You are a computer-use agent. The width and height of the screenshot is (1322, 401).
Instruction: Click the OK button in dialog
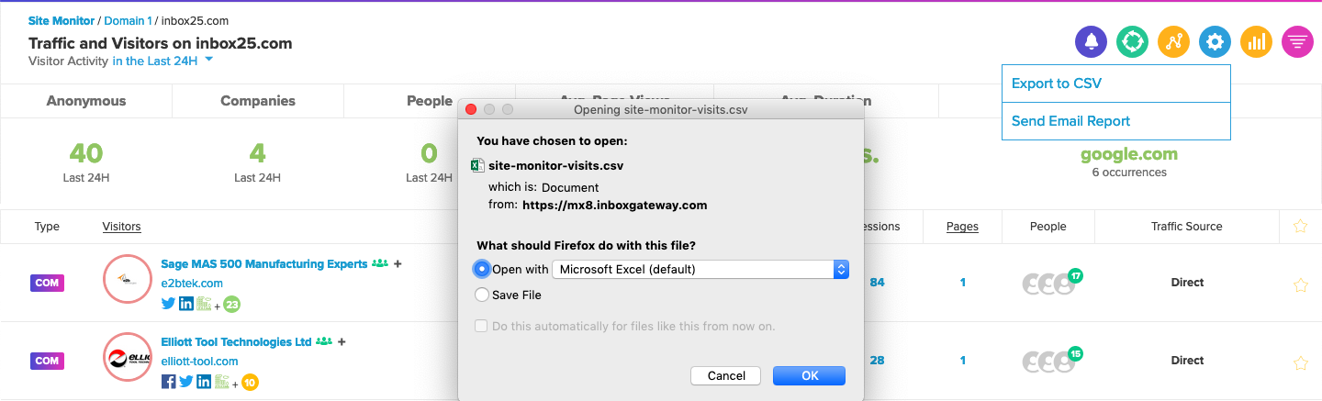tap(809, 375)
